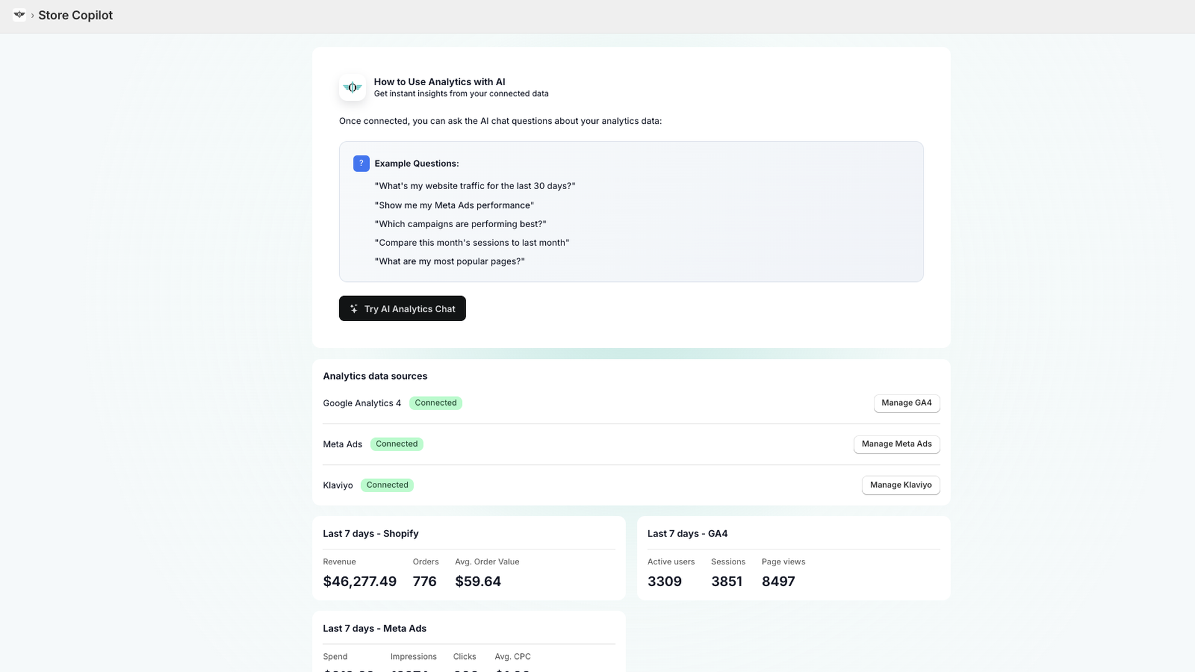
Task: Click the app logo icon in the breadcrumb
Action: [x=19, y=15]
